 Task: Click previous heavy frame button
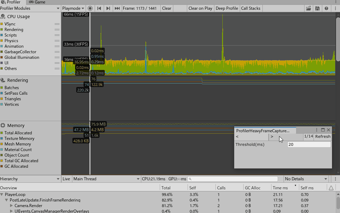pyautogui.click(x=252, y=137)
